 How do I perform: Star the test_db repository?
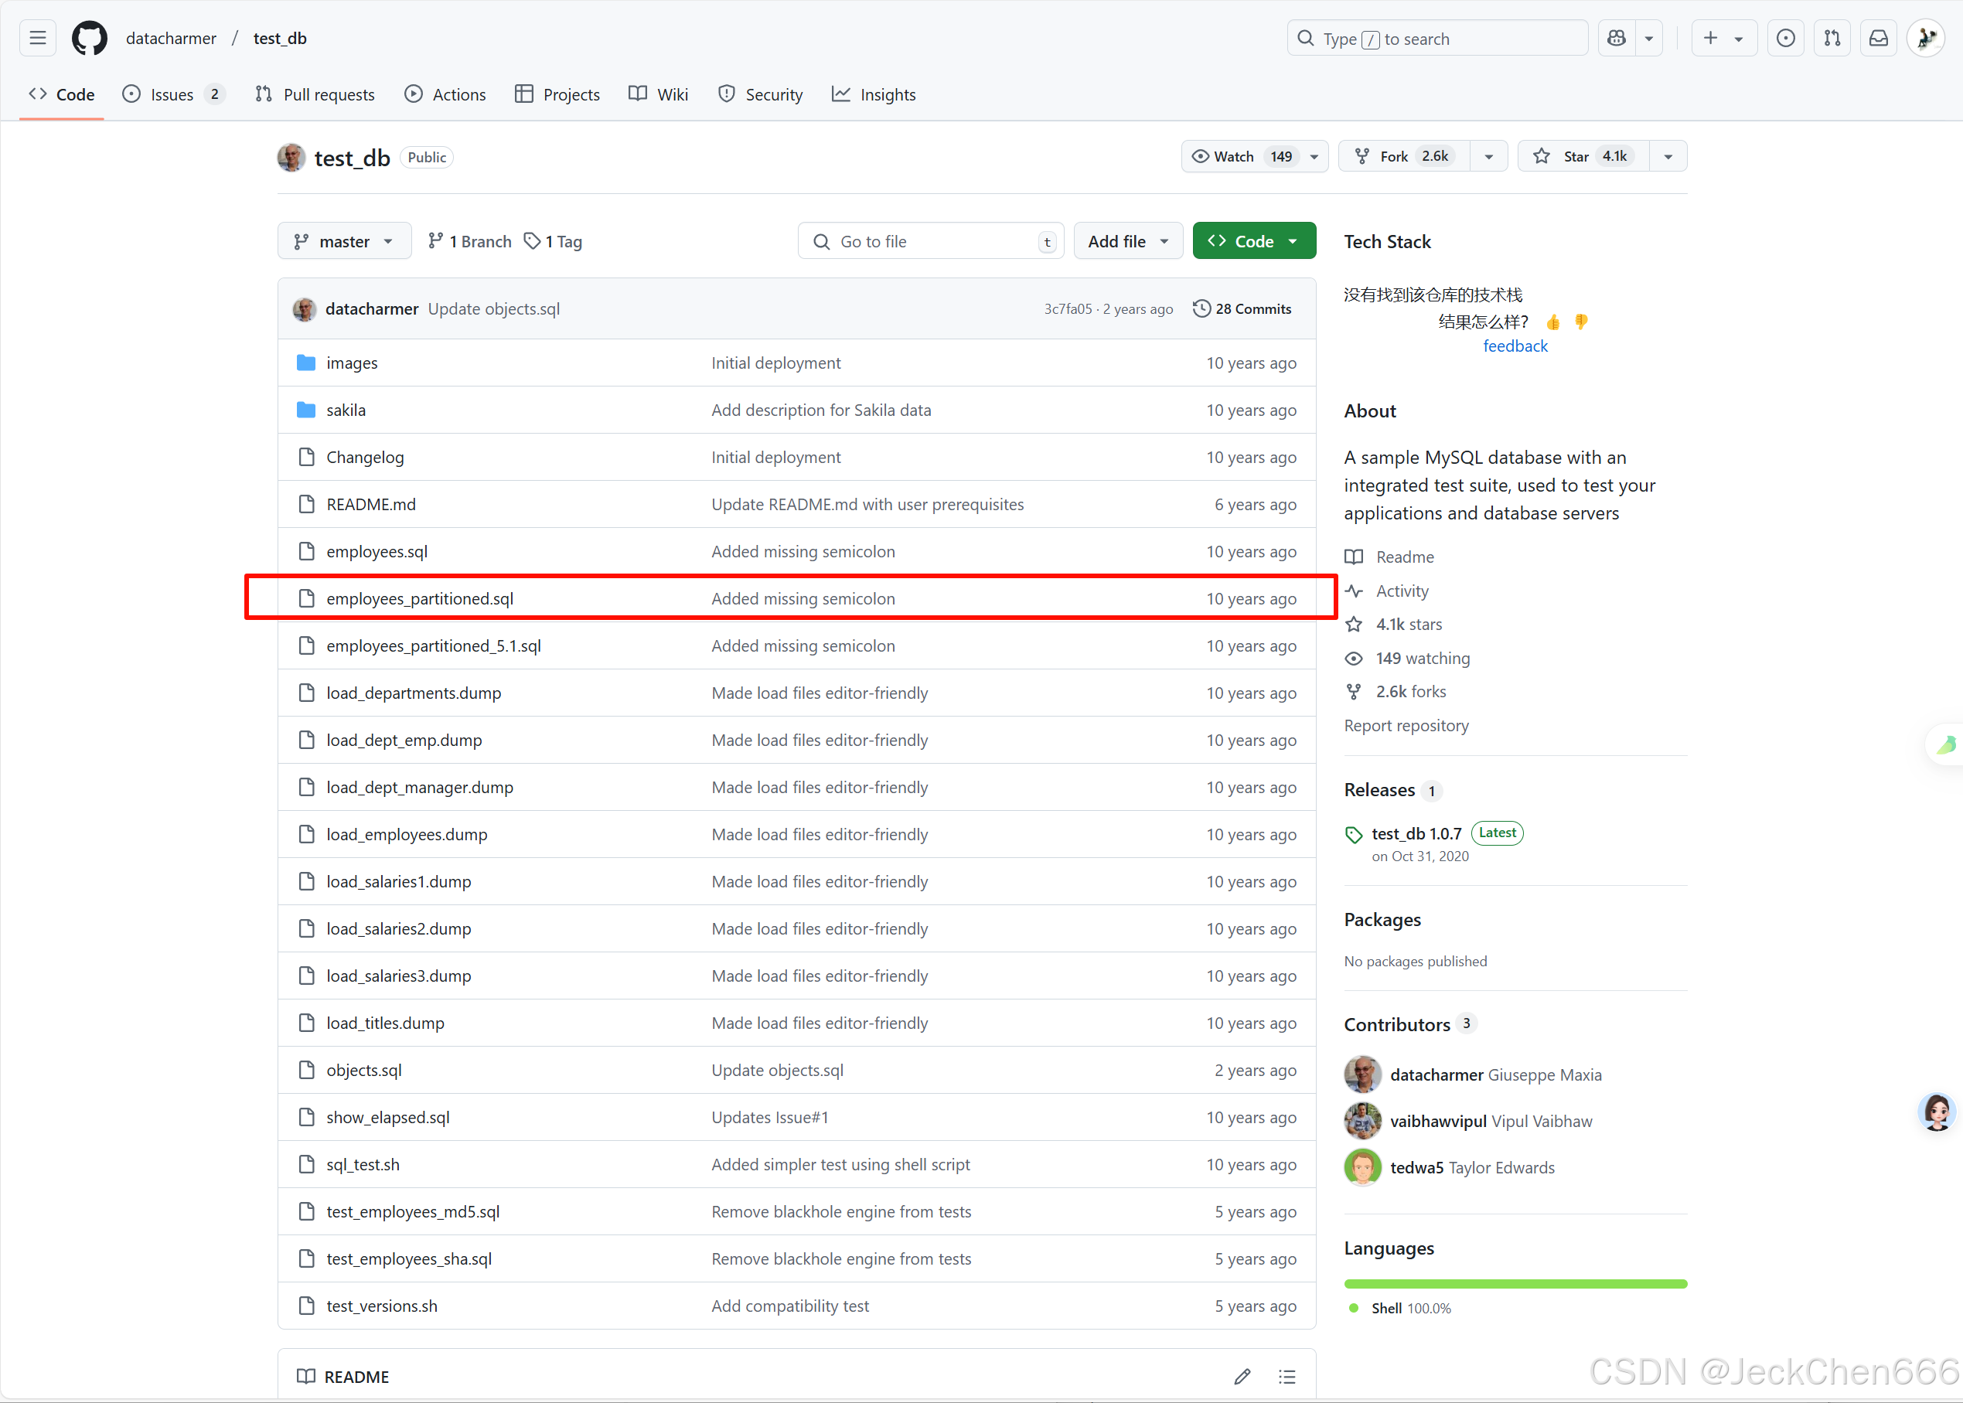[1581, 156]
